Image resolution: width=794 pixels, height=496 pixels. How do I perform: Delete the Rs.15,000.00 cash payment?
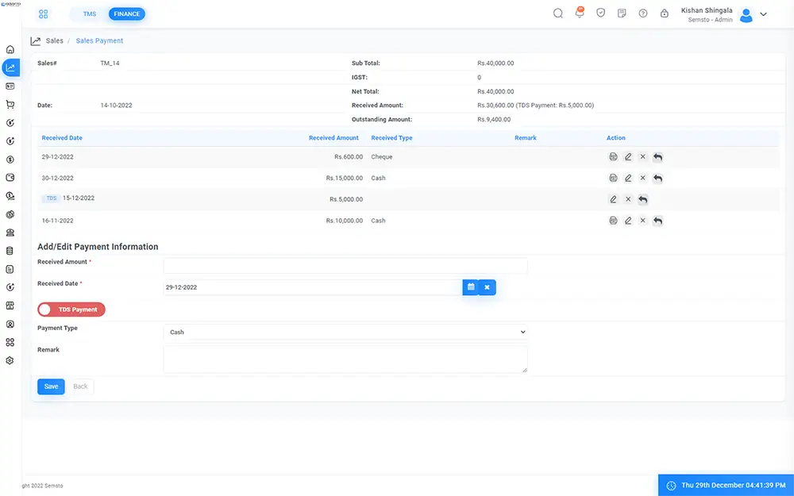coord(642,178)
